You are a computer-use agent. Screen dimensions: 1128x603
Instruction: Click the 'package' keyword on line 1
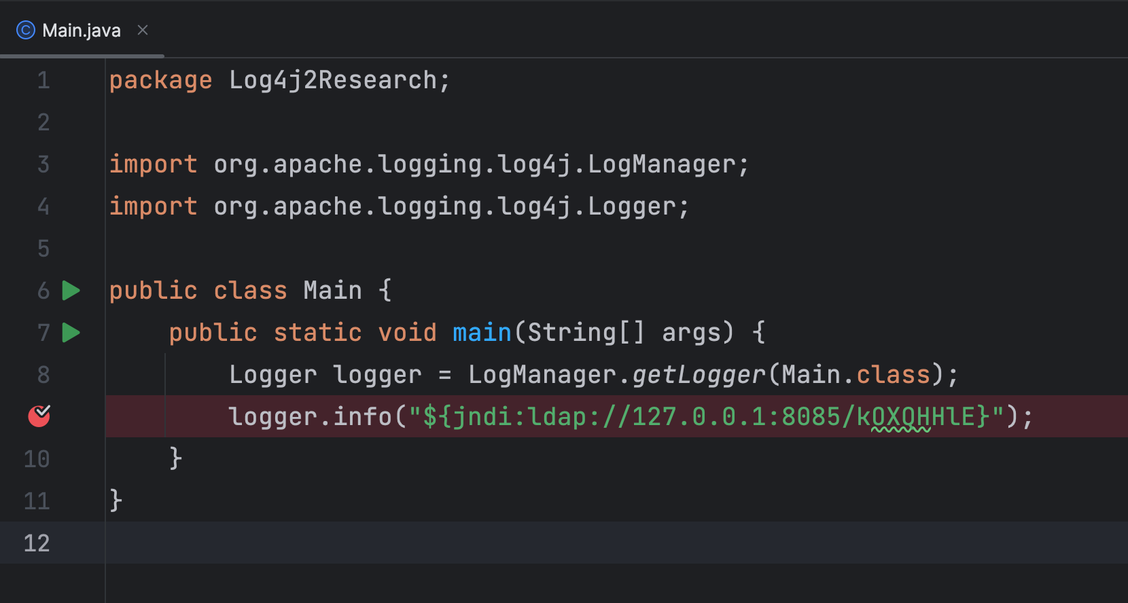pyautogui.click(x=161, y=81)
